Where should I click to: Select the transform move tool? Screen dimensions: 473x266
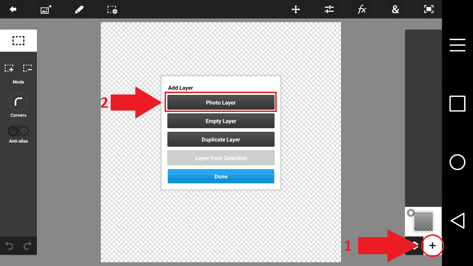(x=296, y=9)
